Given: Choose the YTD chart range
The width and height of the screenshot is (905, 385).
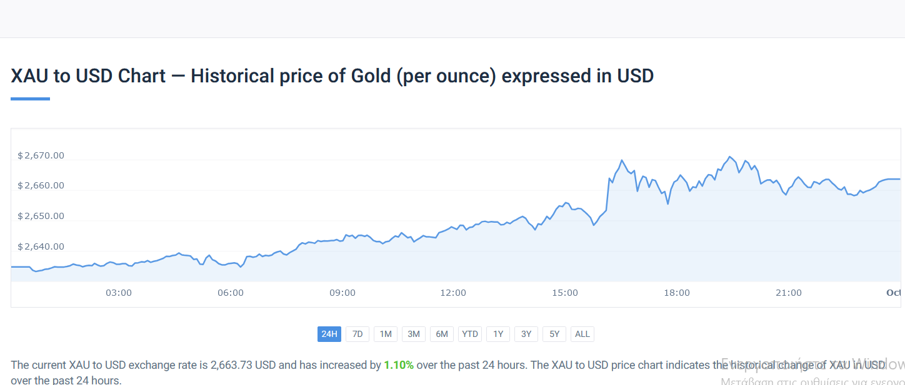Looking at the screenshot, I should (x=470, y=334).
